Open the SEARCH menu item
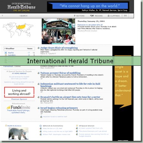This screenshot has height=143, width=143. pyautogui.click(x=24, y=16)
